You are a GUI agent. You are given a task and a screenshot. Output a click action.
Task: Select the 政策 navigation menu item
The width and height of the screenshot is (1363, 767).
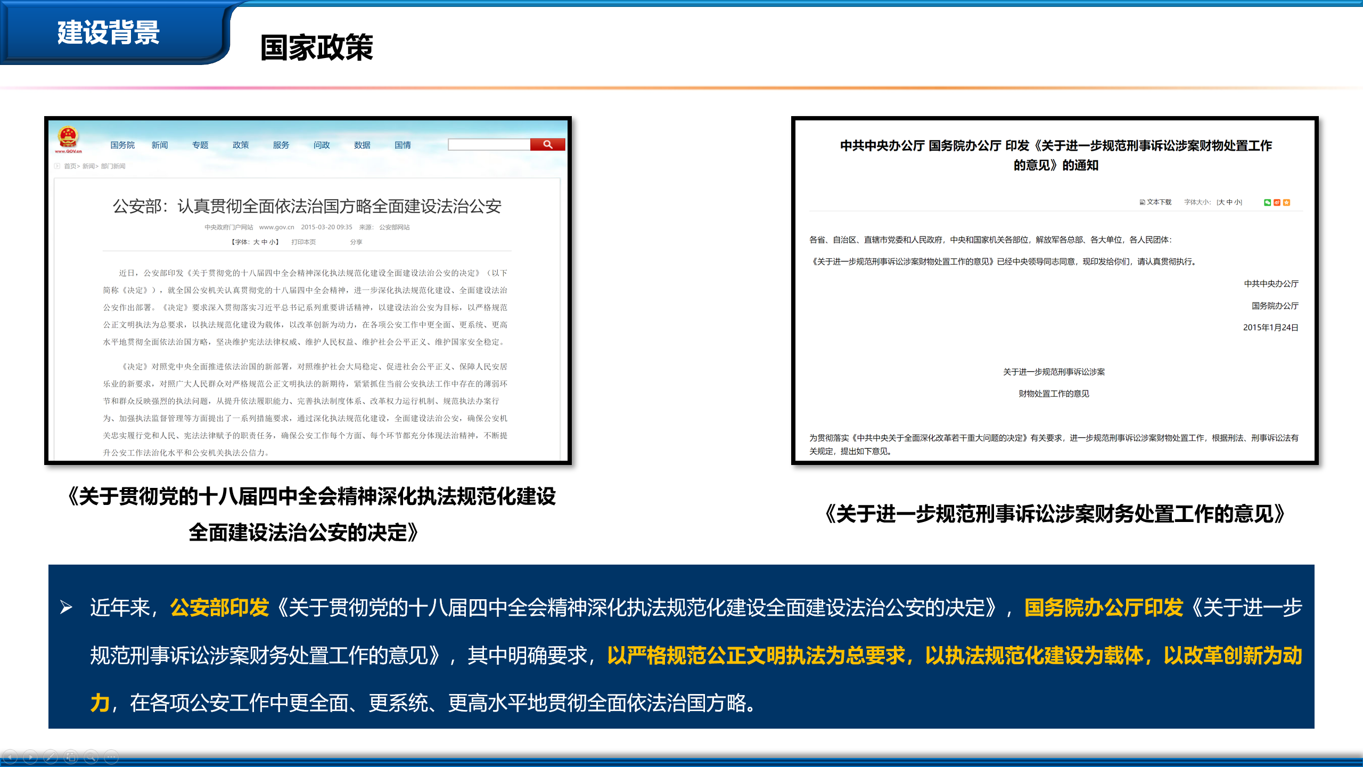click(x=241, y=145)
